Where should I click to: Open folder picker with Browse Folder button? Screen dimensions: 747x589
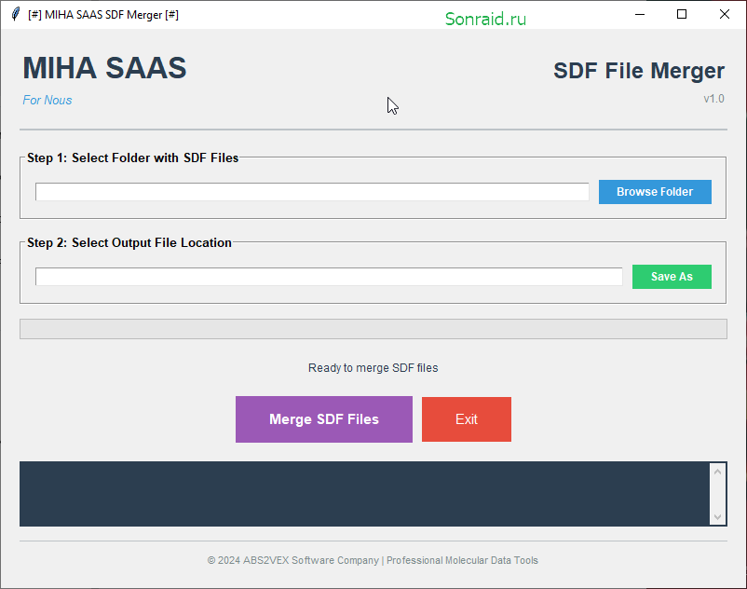point(655,192)
